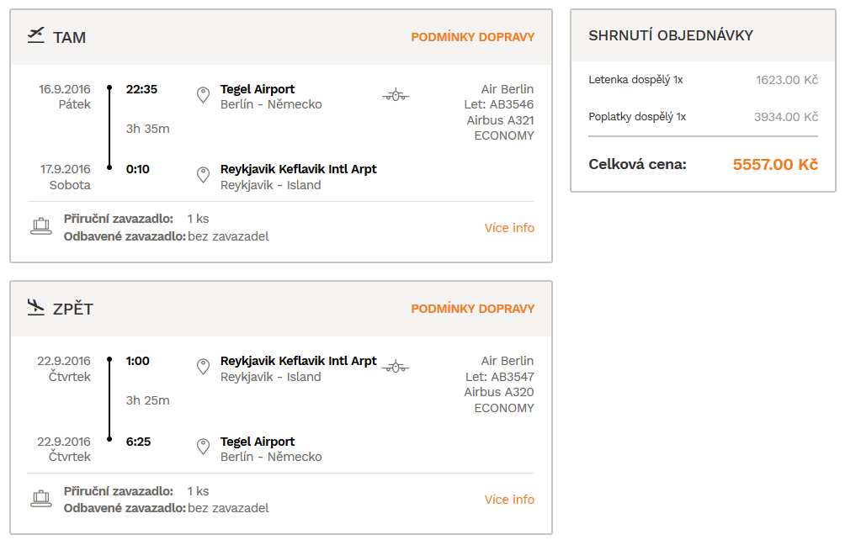Click the 3h 35m flight duration label
Screen dimensions: 845x540
147,129
